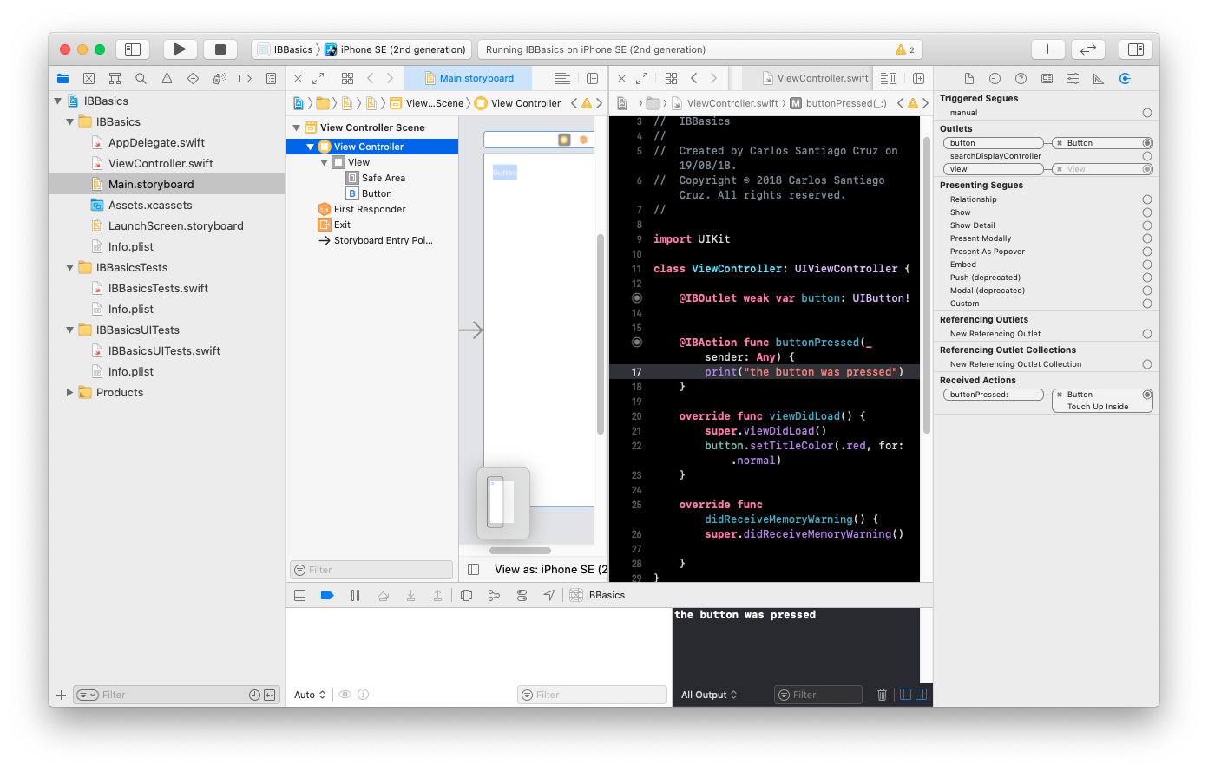The height and width of the screenshot is (771, 1208).
Task: Open Debug Memory Graph
Action: click(494, 595)
